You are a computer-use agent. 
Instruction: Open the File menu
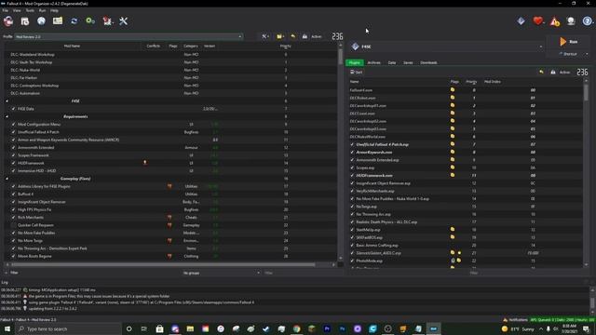[x=5, y=10]
